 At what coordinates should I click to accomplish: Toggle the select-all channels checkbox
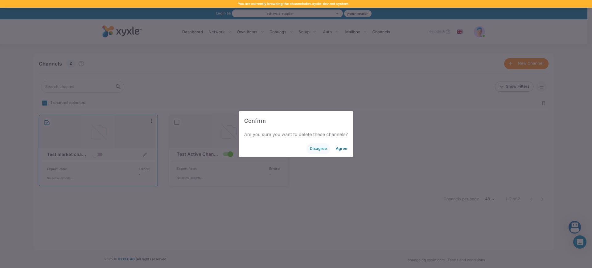[x=45, y=103]
